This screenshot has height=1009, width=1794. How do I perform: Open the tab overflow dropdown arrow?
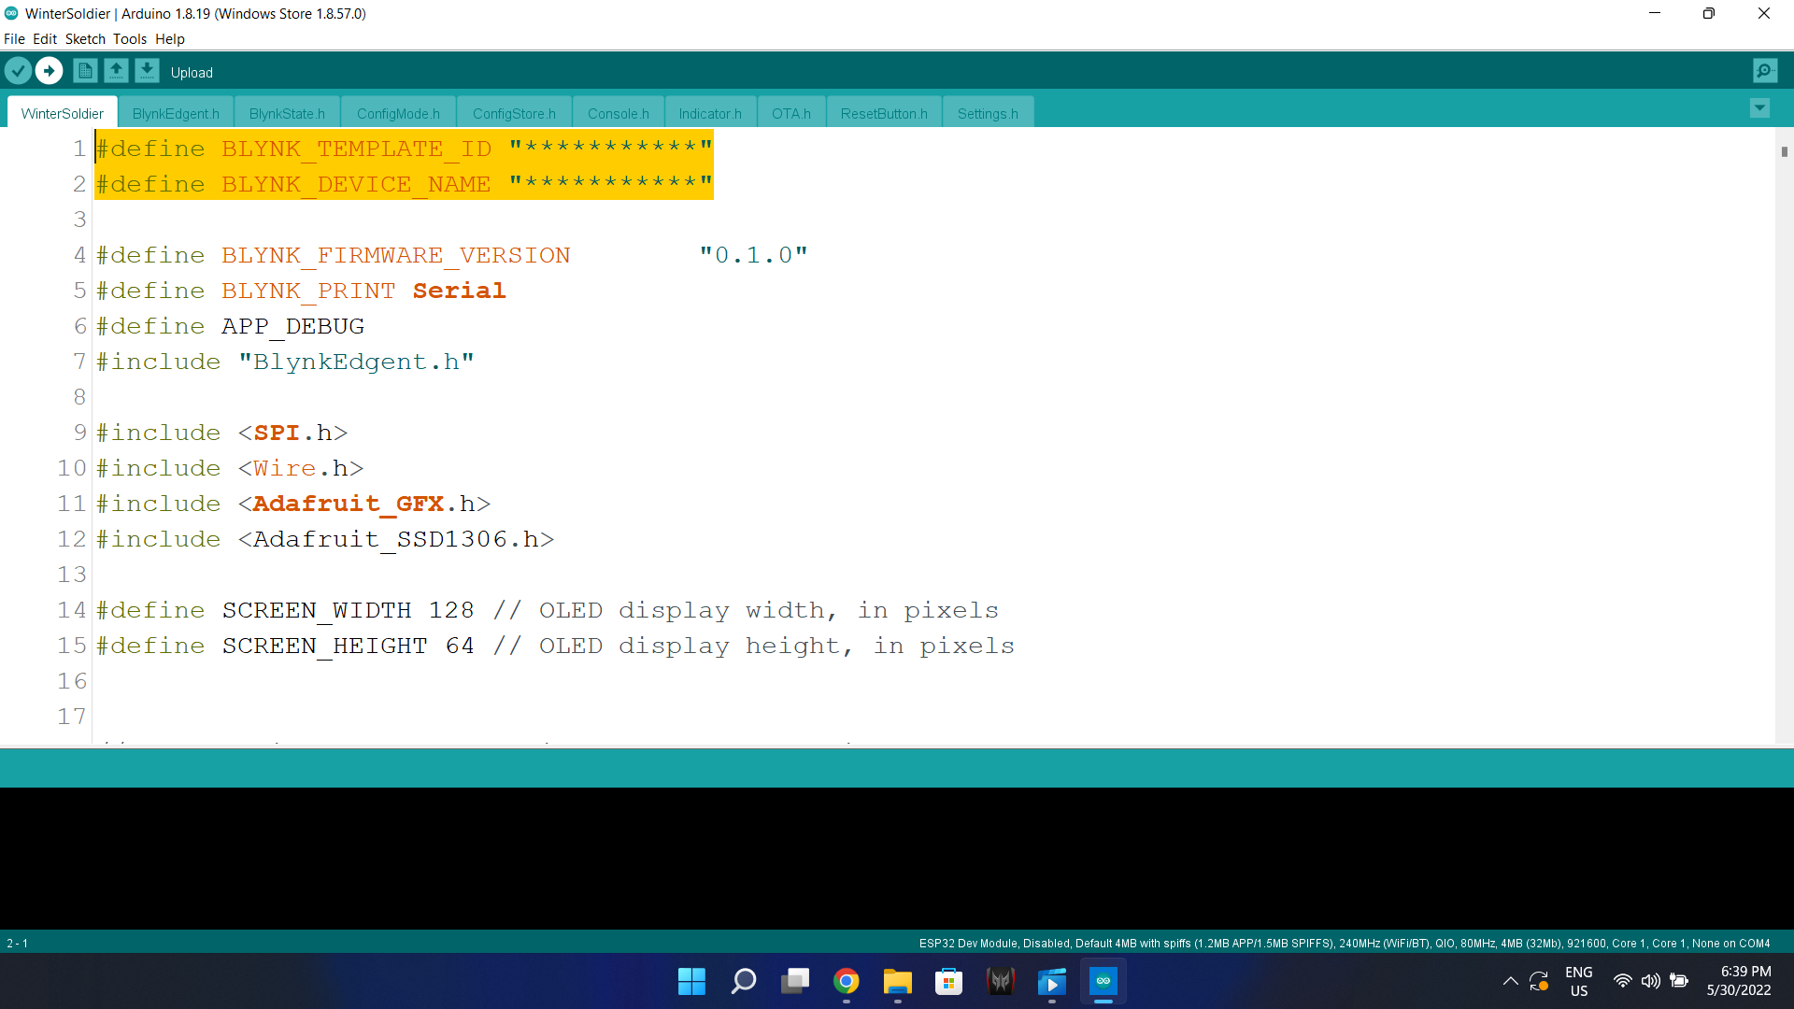tap(1760, 108)
